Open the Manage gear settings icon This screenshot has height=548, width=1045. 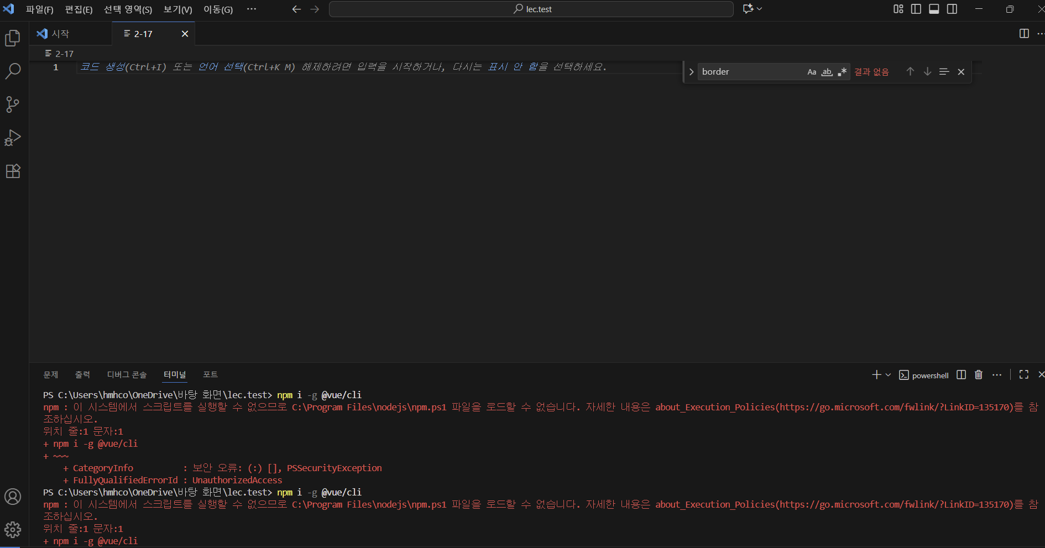point(13,530)
